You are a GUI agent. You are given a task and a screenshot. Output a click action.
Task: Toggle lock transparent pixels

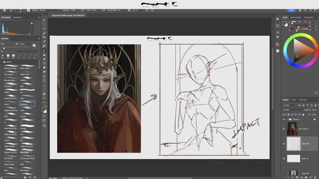coord(288,114)
